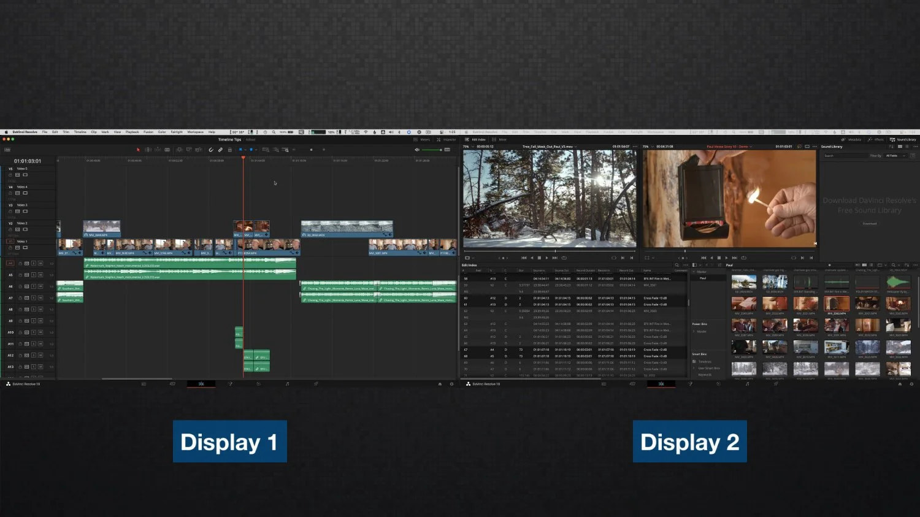Open the Fairlight page
The width and height of the screenshot is (920, 517).
click(x=286, y=384)
